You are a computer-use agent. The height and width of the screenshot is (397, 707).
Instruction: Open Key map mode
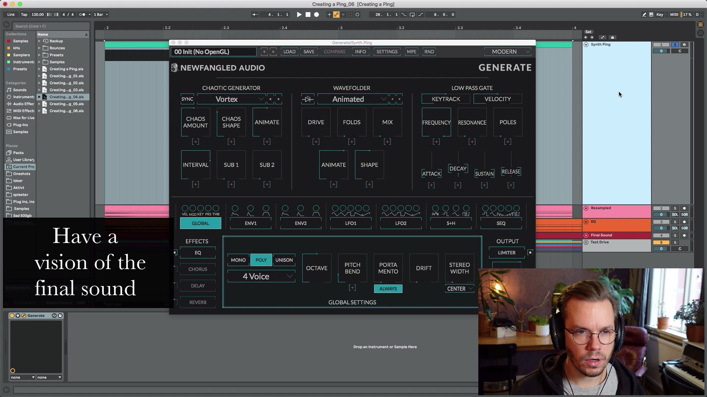click(659, 15)
